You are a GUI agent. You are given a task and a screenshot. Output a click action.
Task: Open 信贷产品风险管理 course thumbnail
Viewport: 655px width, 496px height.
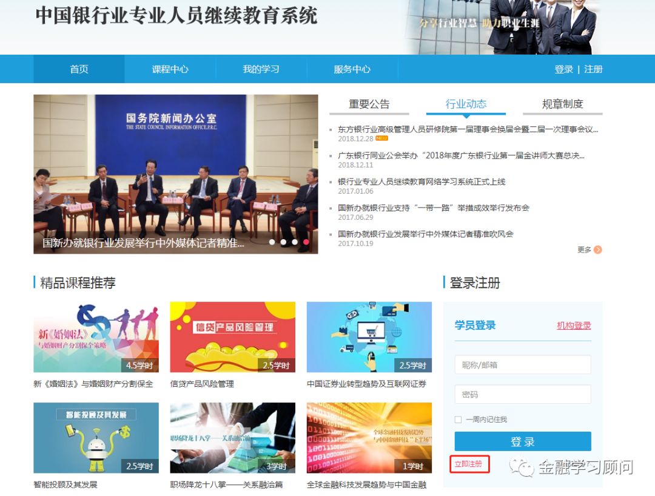click(x=233, y=337)
